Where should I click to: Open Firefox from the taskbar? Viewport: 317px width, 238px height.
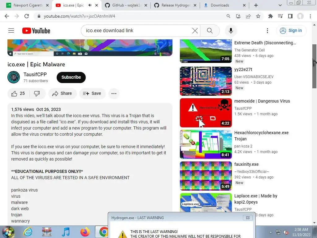[x=85, y=232]
